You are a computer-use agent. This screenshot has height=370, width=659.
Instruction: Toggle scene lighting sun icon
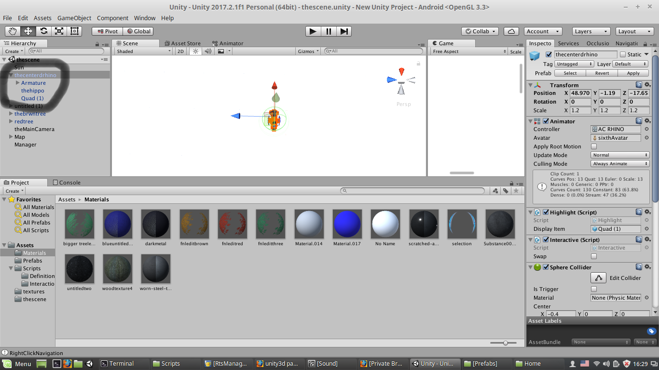click(x=195, y=51)
